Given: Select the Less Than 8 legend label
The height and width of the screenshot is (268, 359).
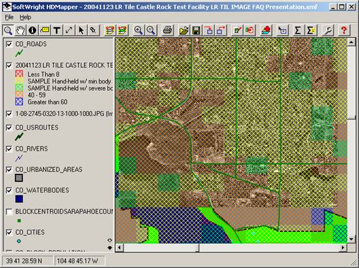Looking at the screenshot, I should [43, 74].
